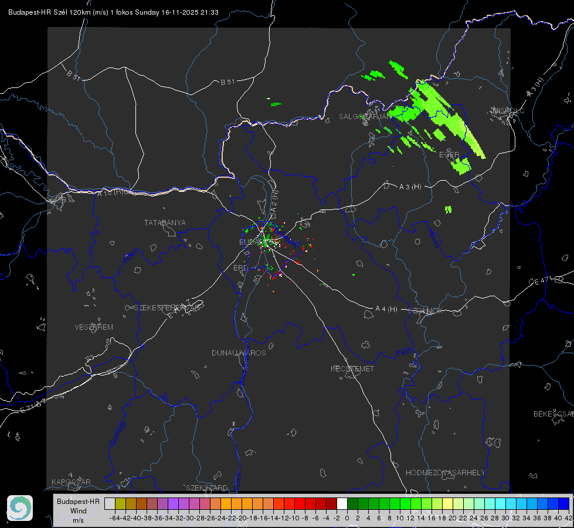
Task: Click the SALGÓTARJÁN city label
Action: point(365,117)
